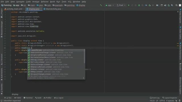Screen dimensions: 182x102
Task: Open the Build tool window at the bottom
Action: (x=38, y=98)
